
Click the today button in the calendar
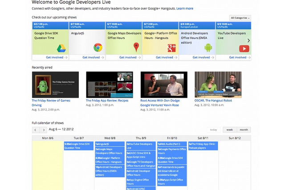coord(214,130)
